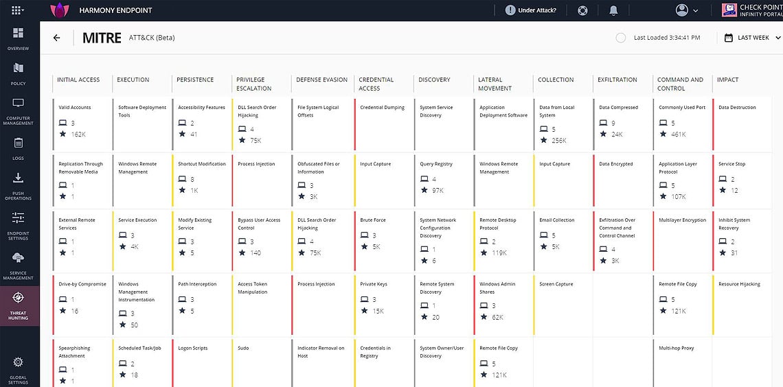Image resolution: width=783 pixels, height=387 pixels.
Task: Click the Spearphishing Attachment technique
Action: (82, 364)
